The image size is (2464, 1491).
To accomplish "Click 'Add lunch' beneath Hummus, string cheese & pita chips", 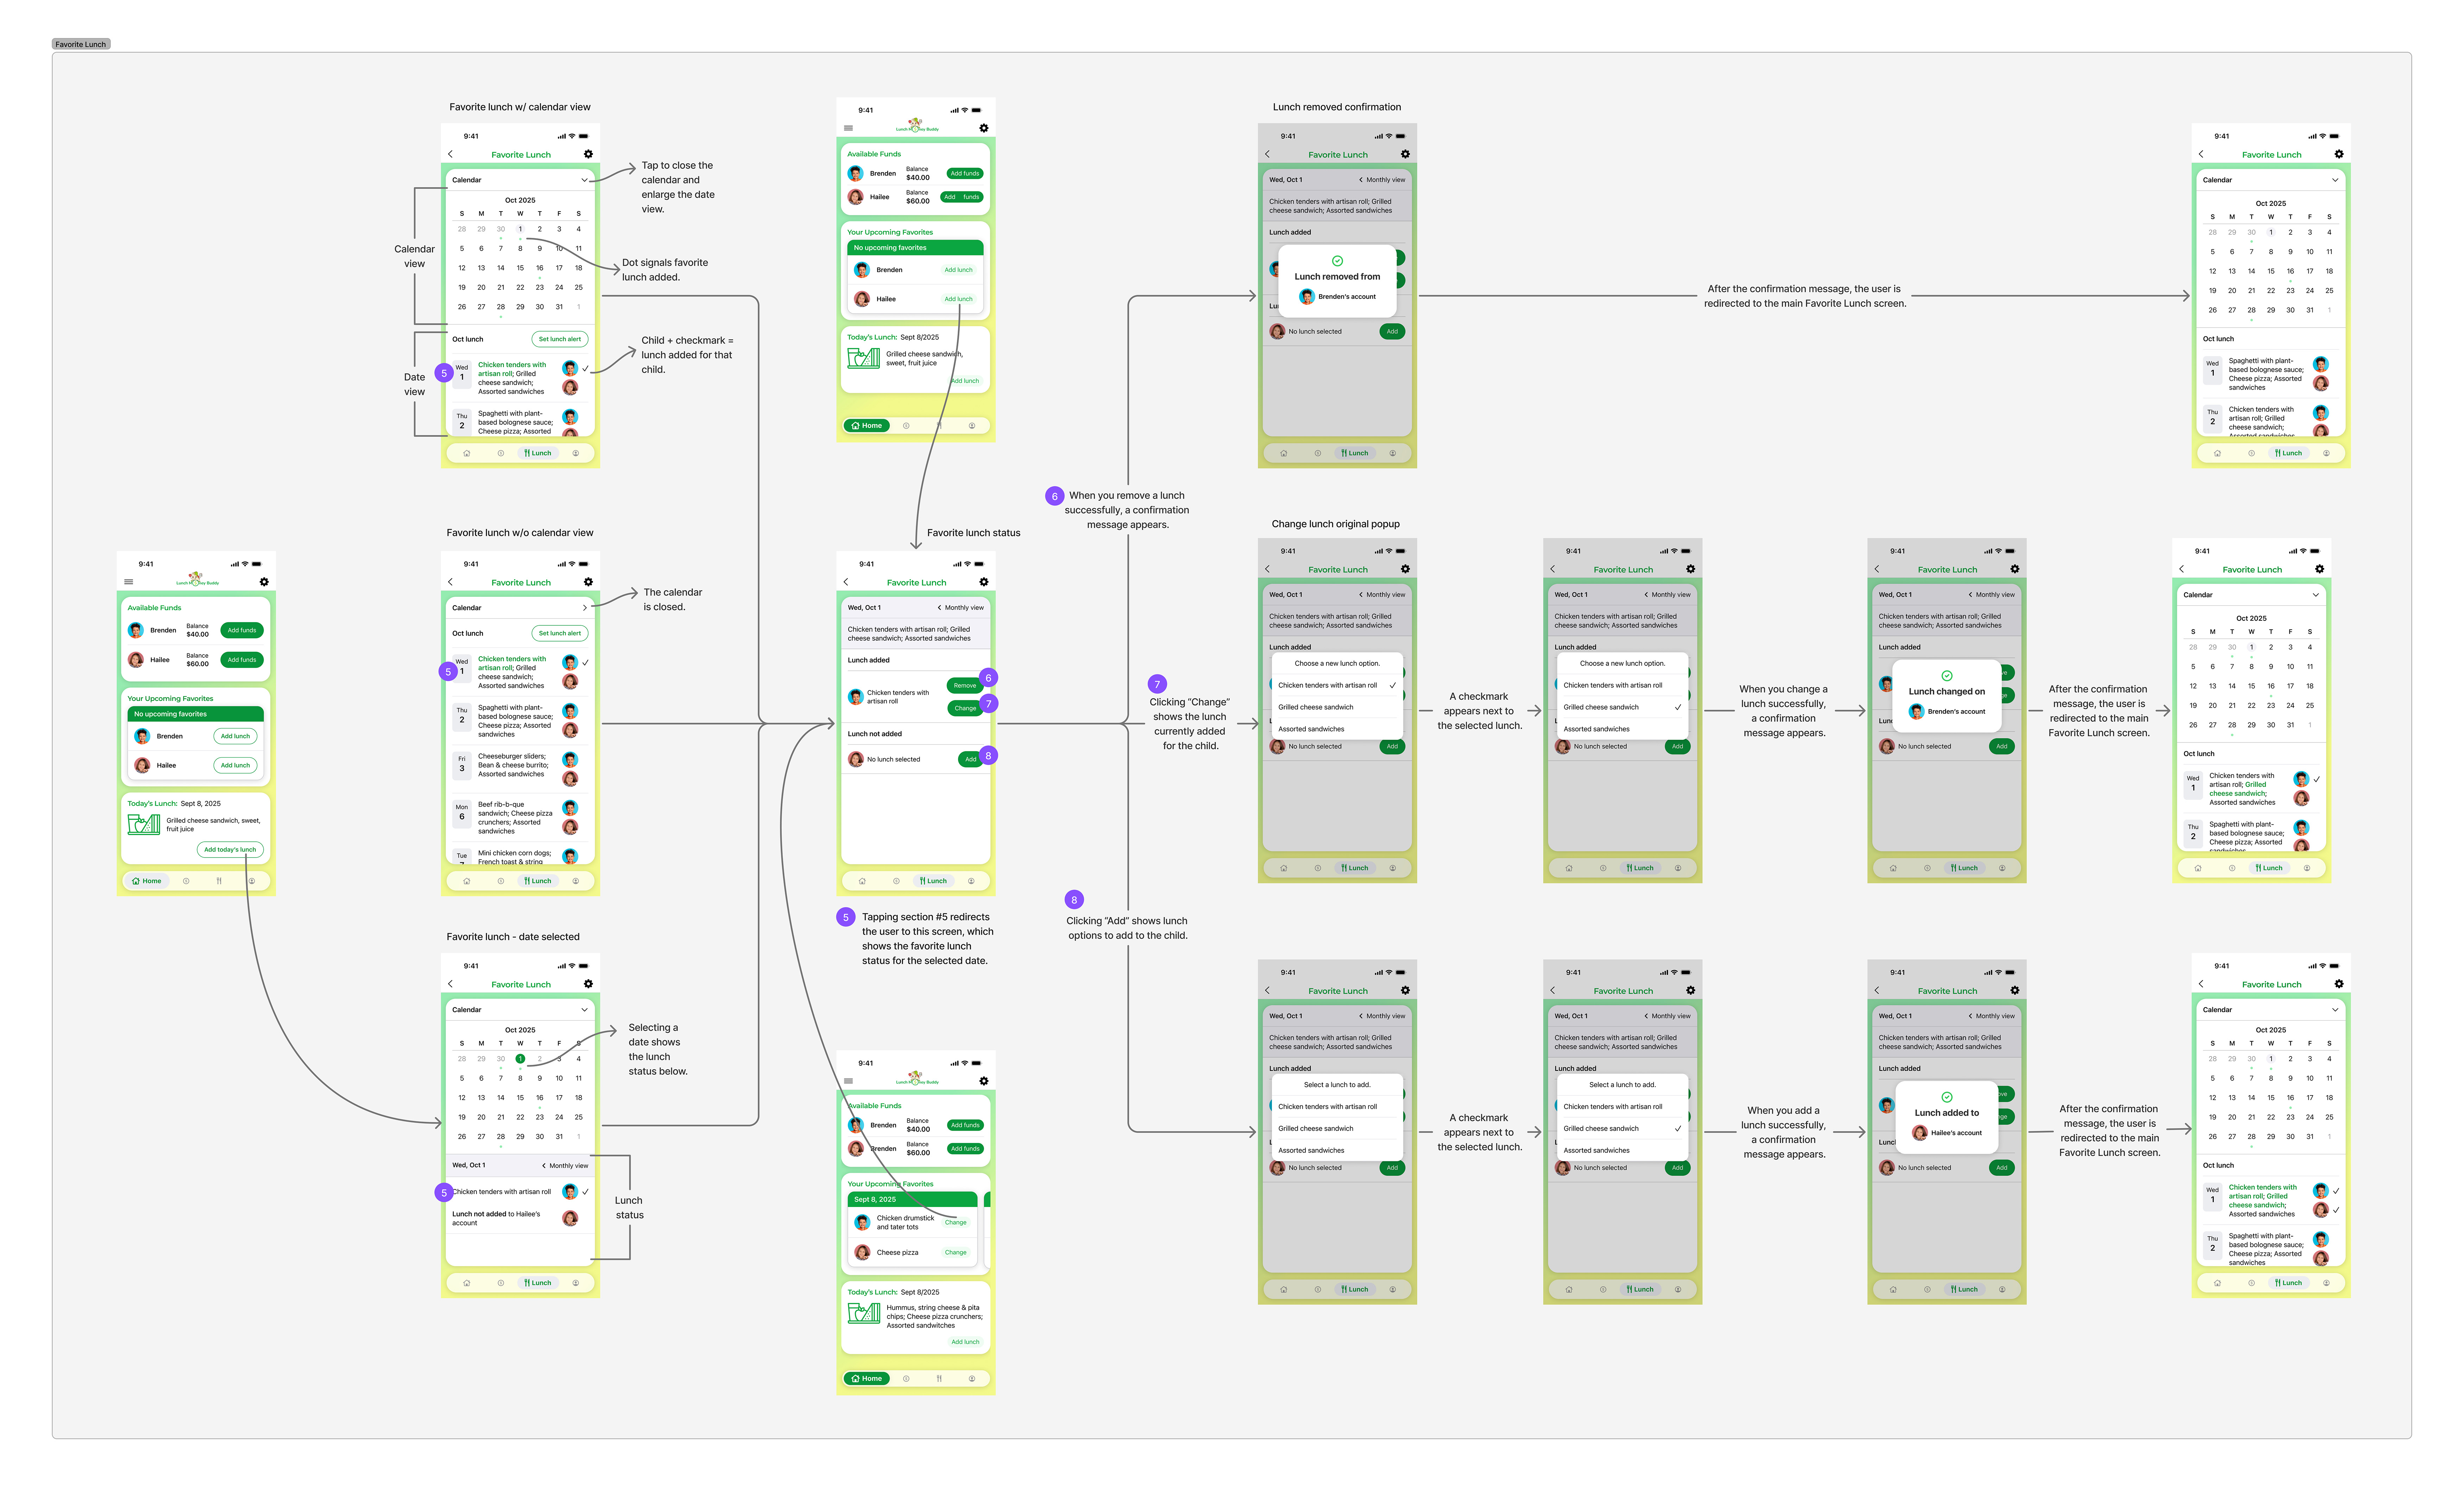I will [x=965, y=1342].
